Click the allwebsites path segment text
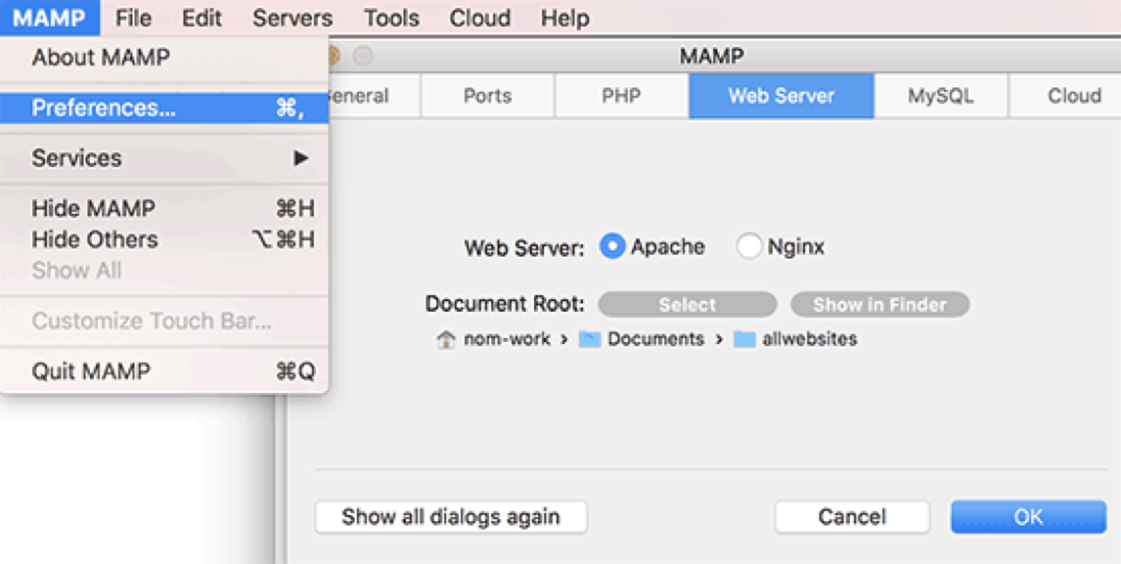Screen dimensions: 1121x564 809,339
